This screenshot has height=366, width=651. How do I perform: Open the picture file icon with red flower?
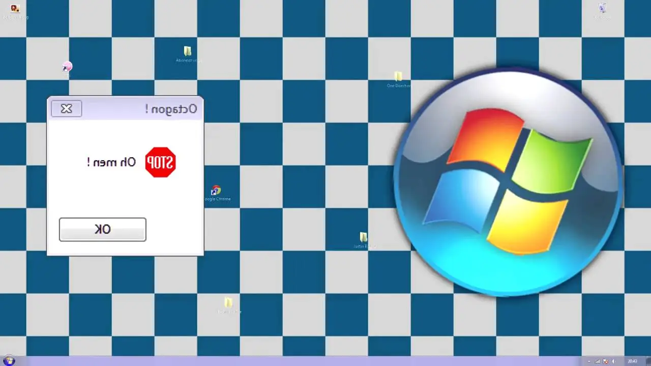(x=15, y=9)
